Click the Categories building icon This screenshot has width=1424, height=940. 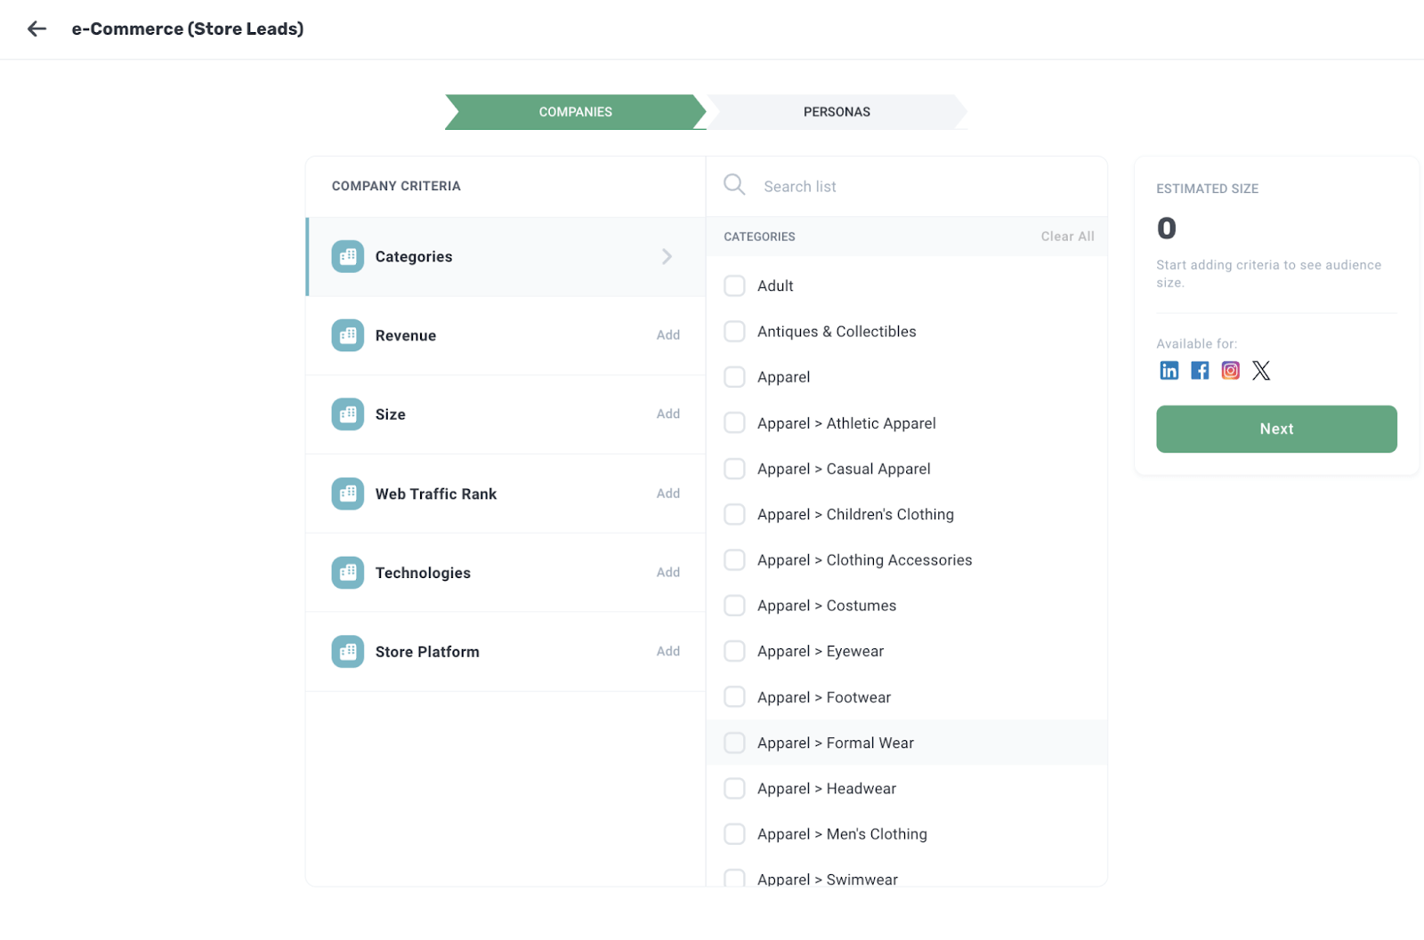click(x=348, y=256)
